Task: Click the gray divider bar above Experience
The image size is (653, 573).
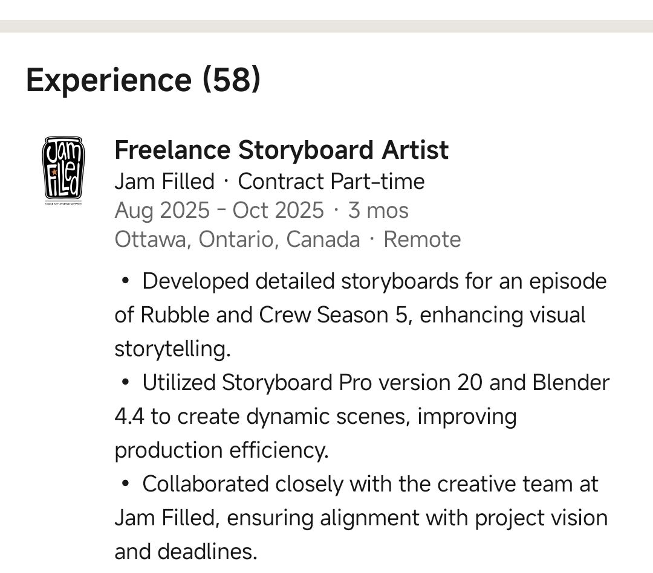Action: (326, 26)
